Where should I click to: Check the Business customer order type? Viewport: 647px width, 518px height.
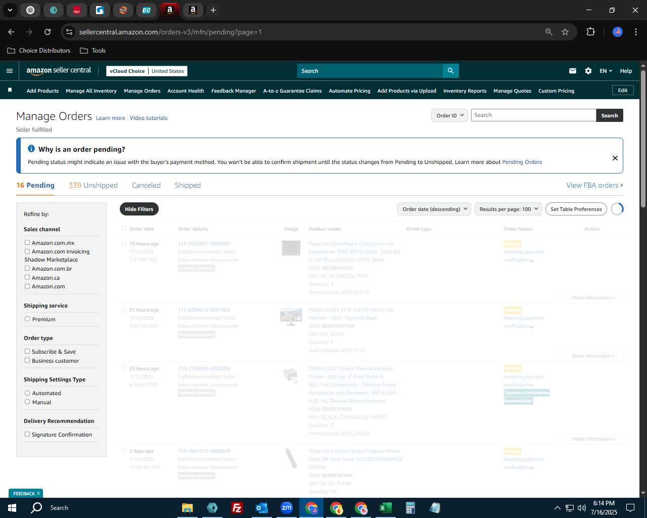pos(27,360)
